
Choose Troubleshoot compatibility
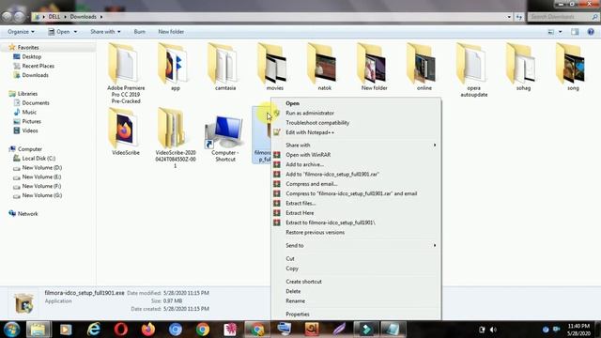click(317, 123)
